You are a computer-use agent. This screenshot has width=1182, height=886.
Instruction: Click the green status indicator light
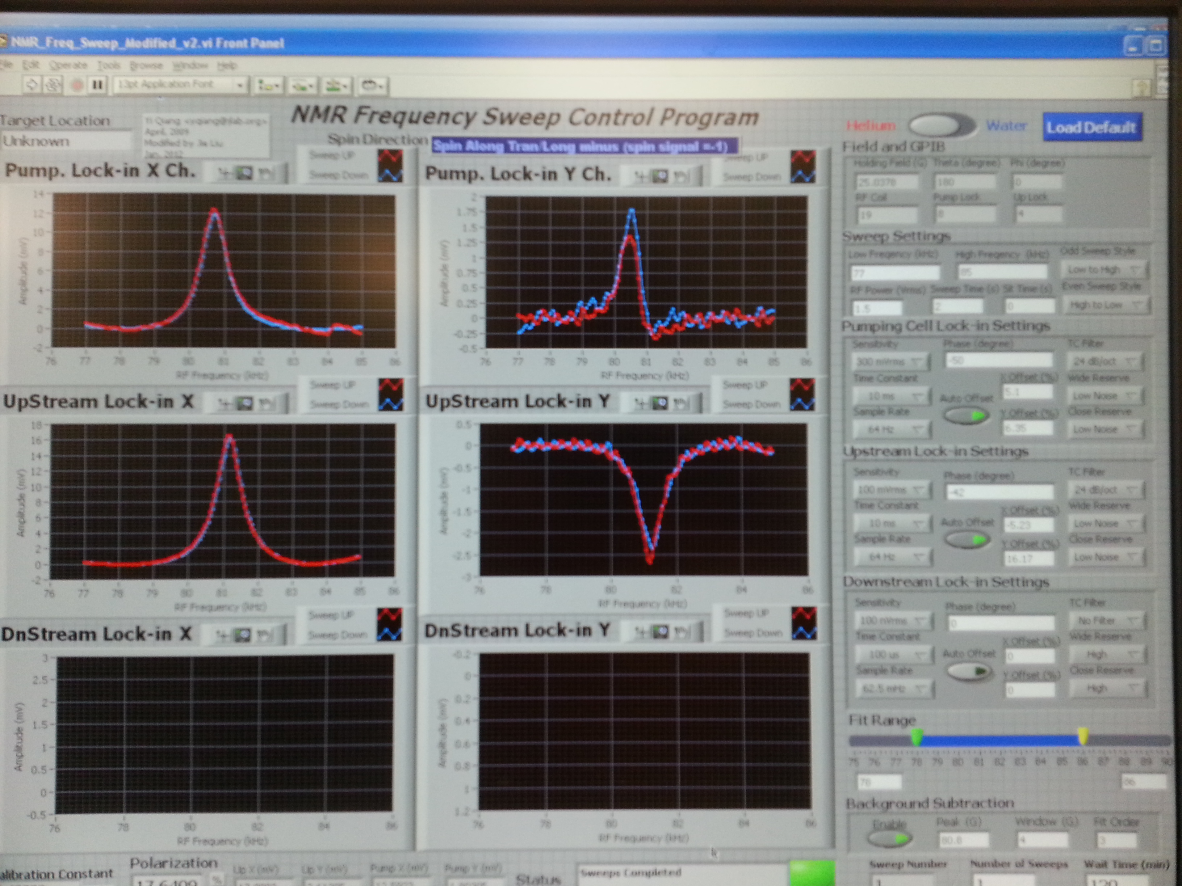pyautogui.click(x=812, y=873)
